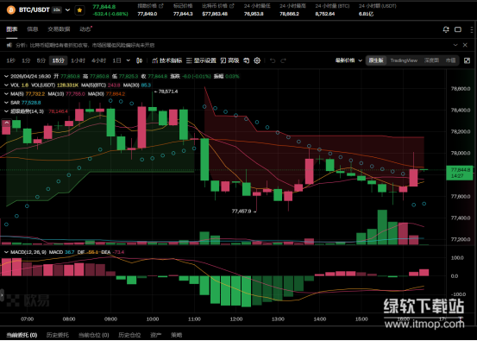Select the 原生版 chart mode

376,60
